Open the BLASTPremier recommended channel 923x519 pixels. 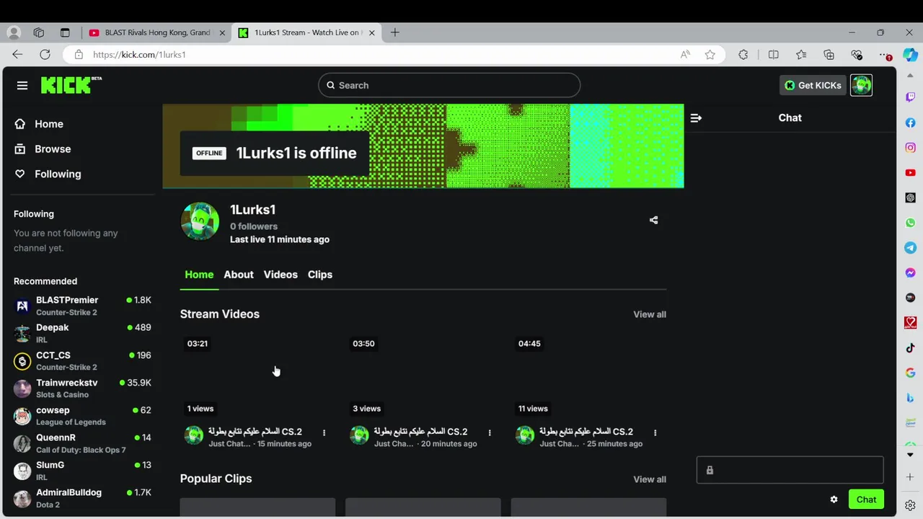82,306
